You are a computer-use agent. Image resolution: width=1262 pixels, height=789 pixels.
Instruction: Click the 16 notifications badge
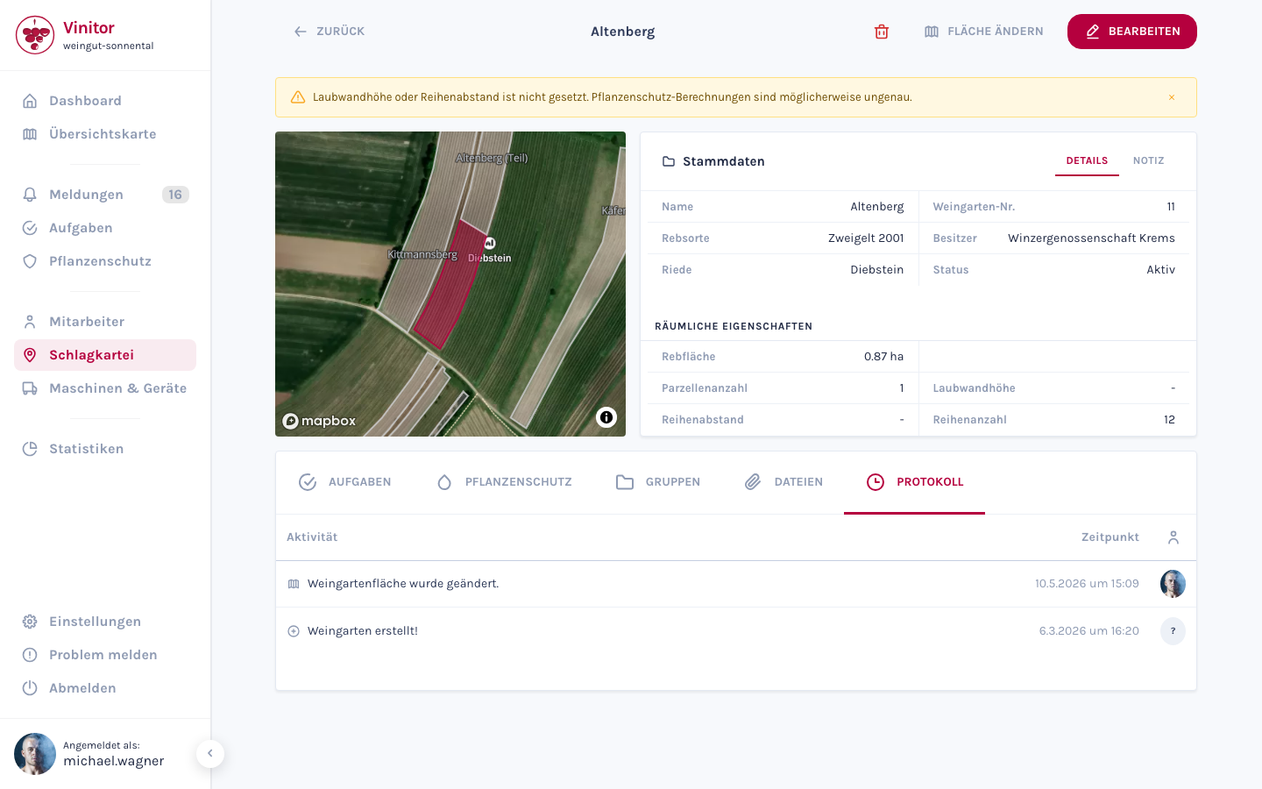click(x=175, y=195)
